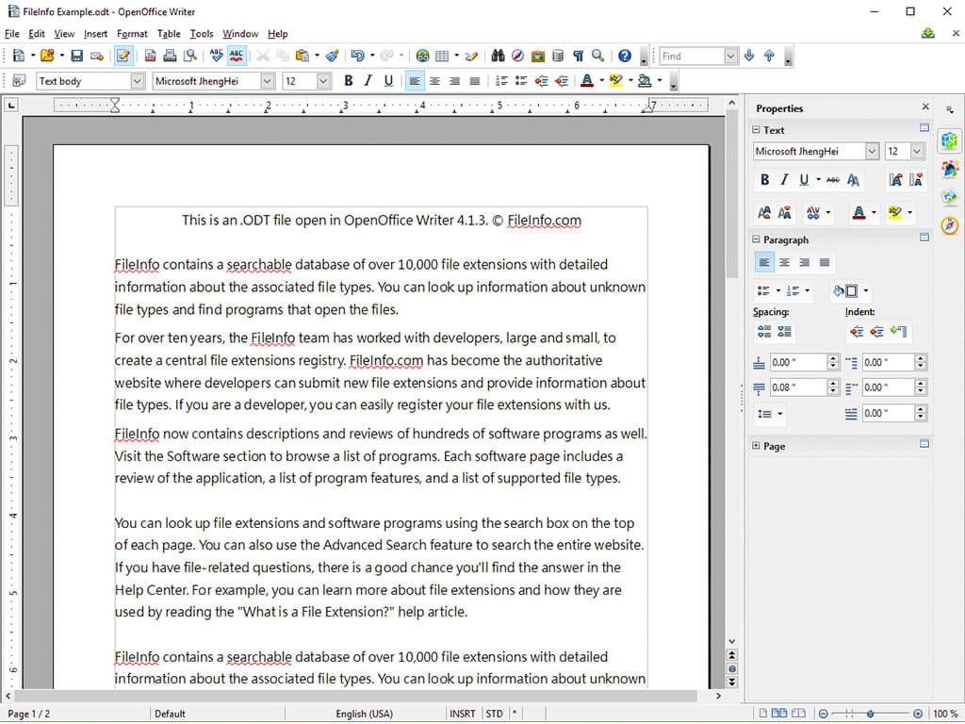Image resolution: width=965 pixels, height=724 pixels.
Task: Toggle nonprinting characters pilcrow icon
Action: (x=578, y=57)
